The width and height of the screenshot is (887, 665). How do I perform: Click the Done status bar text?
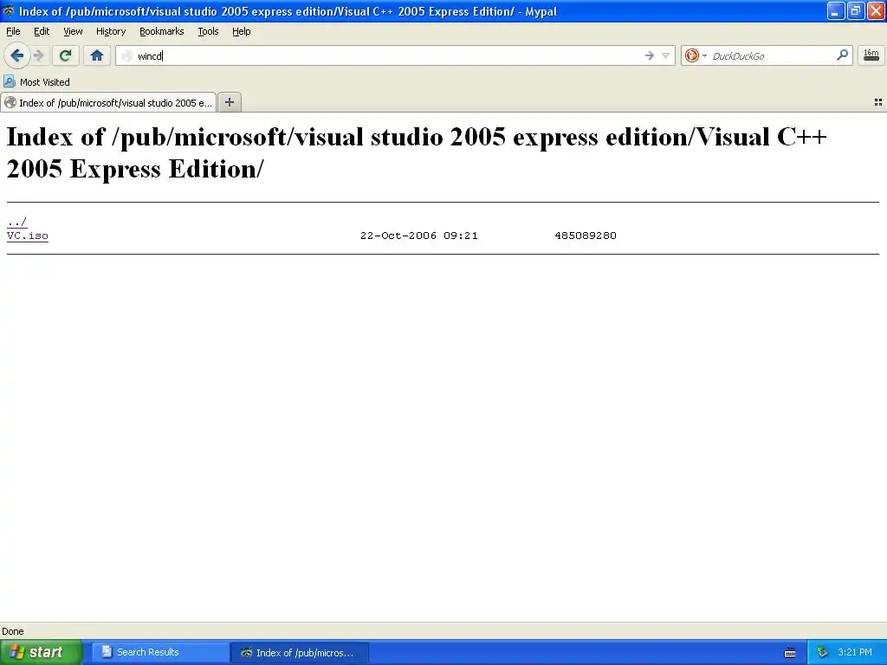click(x=13, y=631)
